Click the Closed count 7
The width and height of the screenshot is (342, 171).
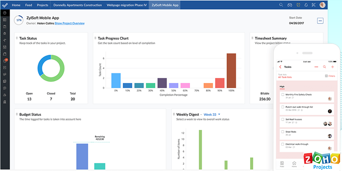(x=51, y=99)
